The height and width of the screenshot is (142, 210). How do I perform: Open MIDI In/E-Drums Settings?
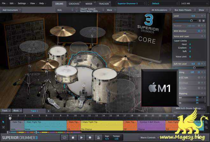click(x=190, y=108)
